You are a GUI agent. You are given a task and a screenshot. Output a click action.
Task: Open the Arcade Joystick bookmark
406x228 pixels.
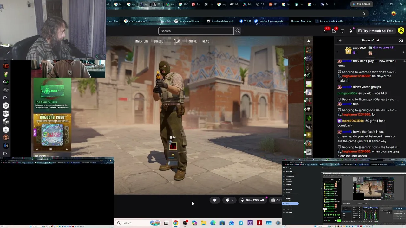pos(330,21)
